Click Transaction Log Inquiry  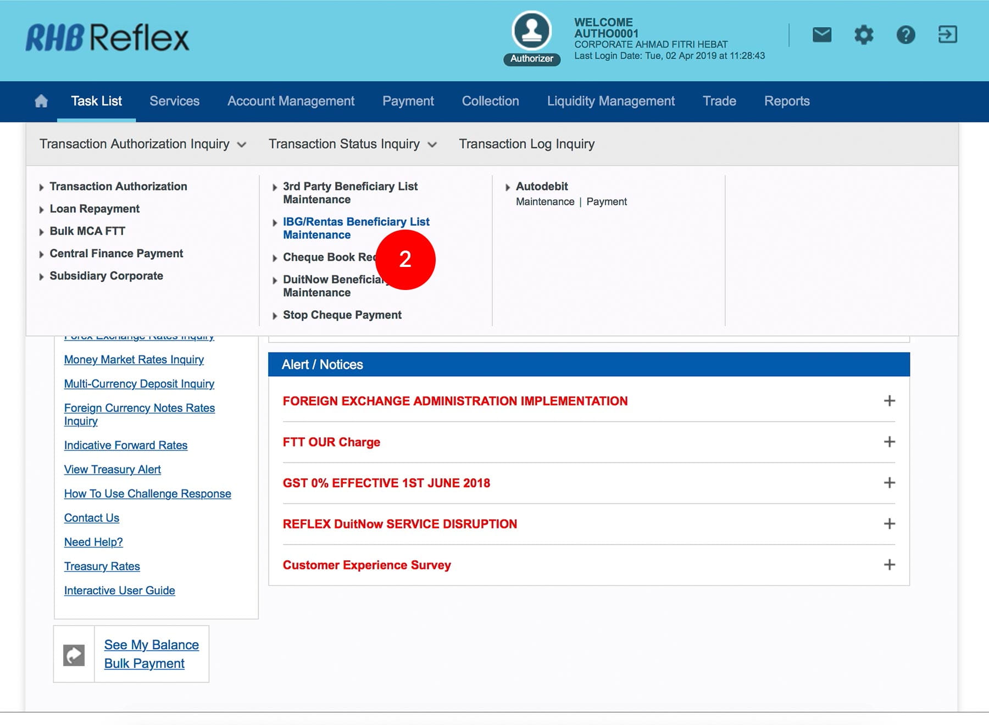click(x=526, y=144)
